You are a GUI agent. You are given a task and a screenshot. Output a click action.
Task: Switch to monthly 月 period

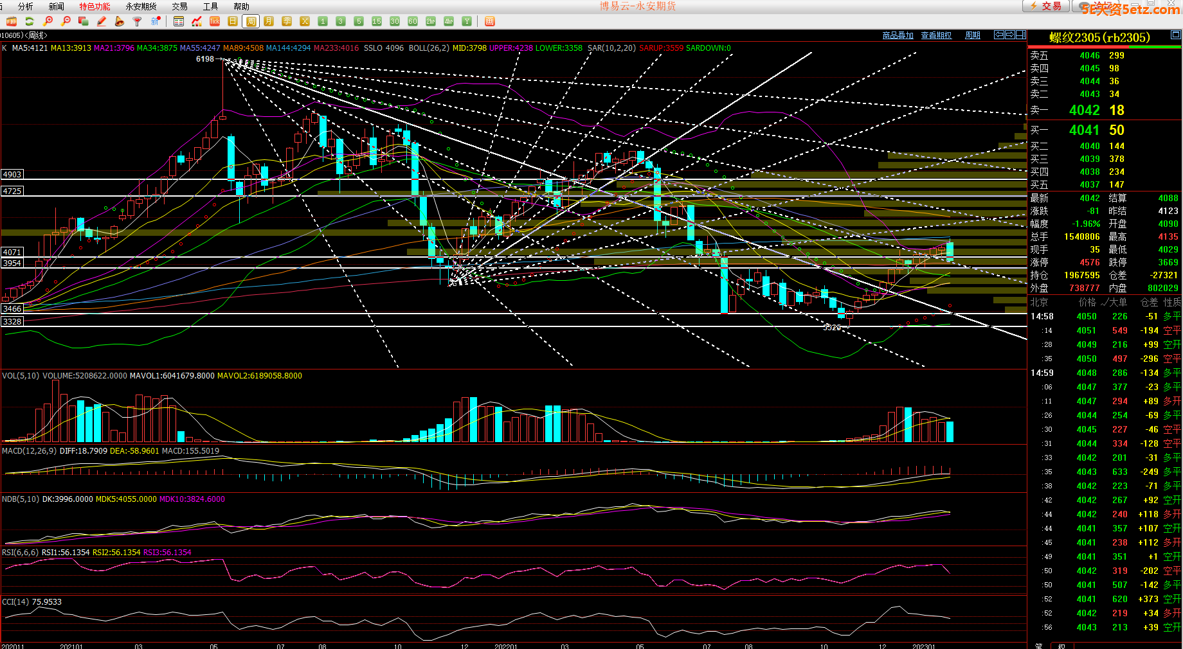[269, 21]
